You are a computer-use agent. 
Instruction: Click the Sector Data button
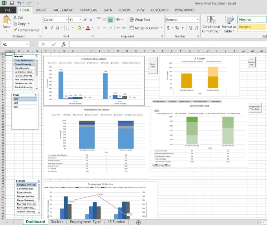click(153, 65)
